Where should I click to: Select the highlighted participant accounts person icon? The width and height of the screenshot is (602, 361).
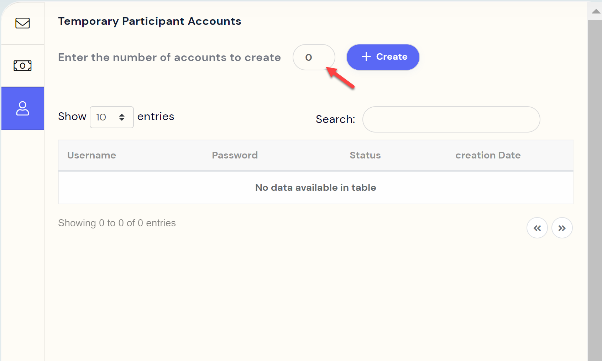pos(22,108)
